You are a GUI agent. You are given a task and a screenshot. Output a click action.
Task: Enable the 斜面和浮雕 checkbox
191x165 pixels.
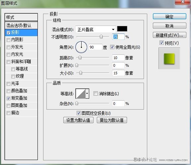pos(8,62)
